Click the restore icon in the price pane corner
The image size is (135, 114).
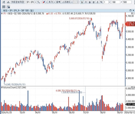132,13
